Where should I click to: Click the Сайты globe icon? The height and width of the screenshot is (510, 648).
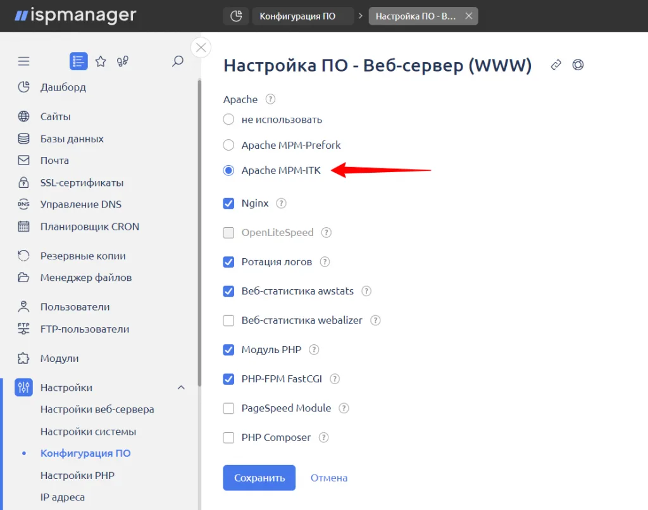(23, 116)
